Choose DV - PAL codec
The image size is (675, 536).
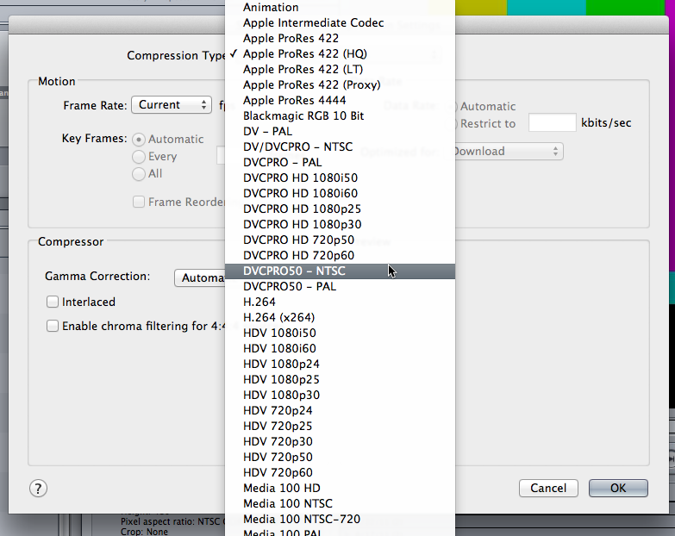pos(340,131)
